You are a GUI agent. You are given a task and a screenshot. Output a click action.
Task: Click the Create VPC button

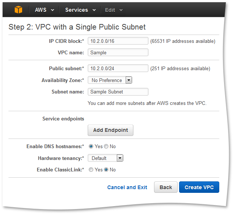(199, 187)
